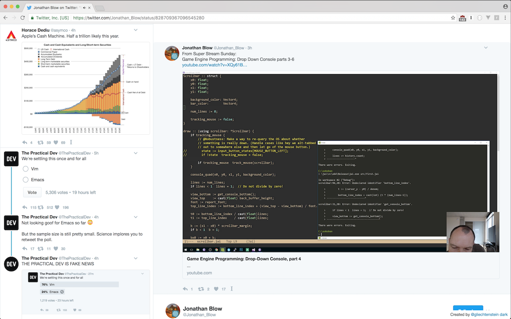Reply to Jonathan Blow's tweet
The width and height of the screenshot is (511, 319).
point(185,289)
